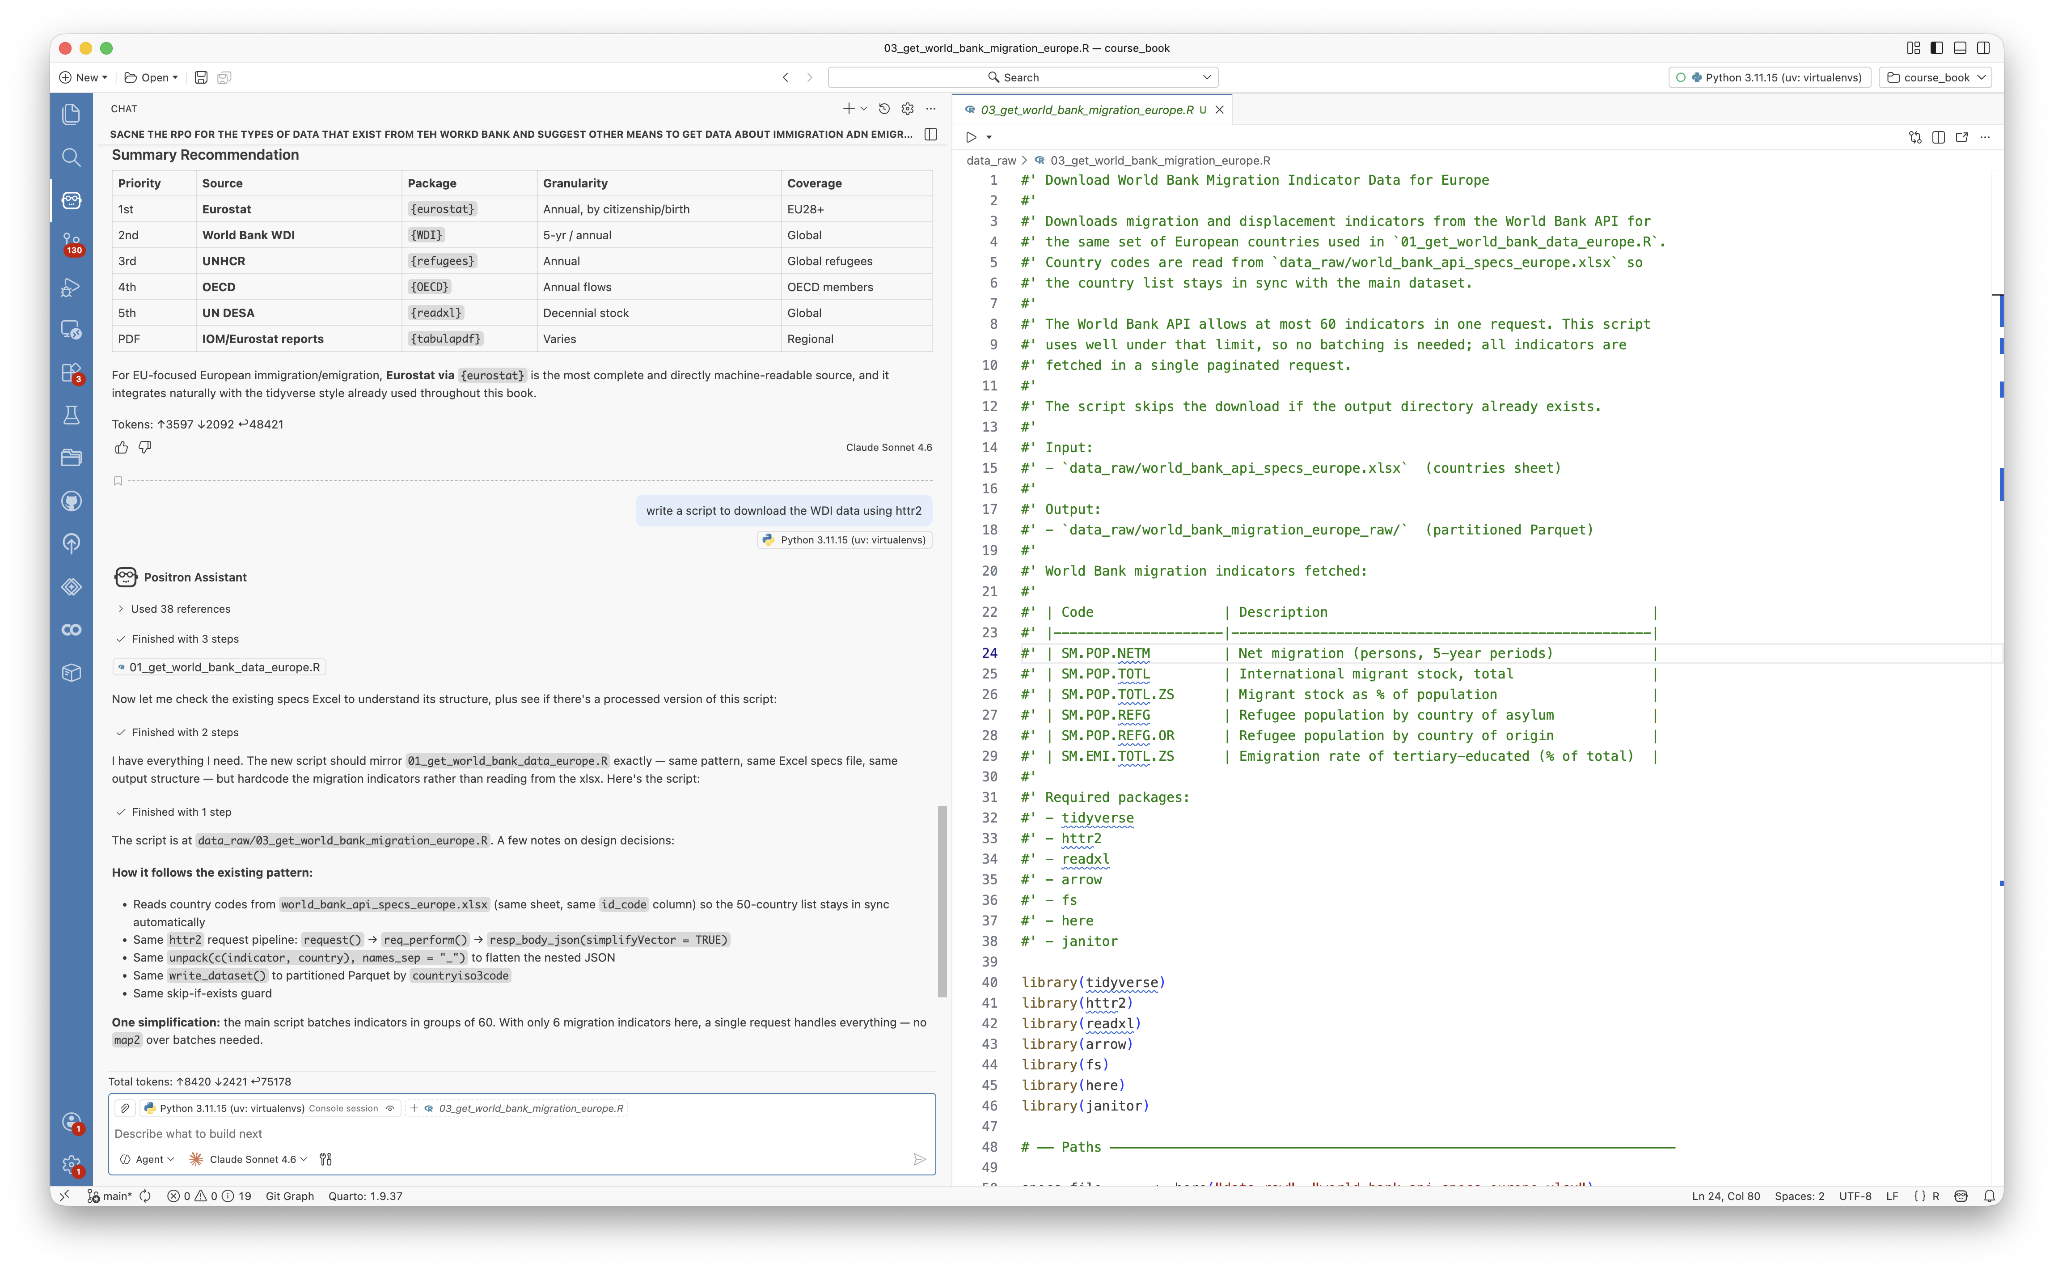Synchronize changes icon next to main* branch
Screen dimensions: 2054x1272
[145, 1196]
